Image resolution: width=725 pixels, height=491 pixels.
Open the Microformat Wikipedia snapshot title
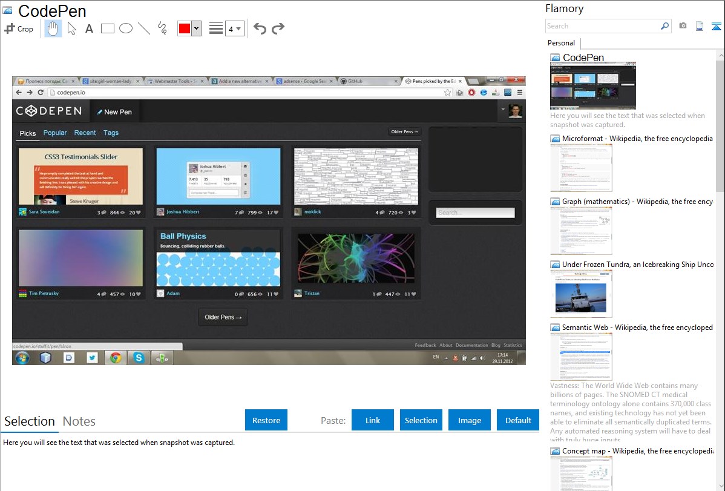(x=637, y=139)
